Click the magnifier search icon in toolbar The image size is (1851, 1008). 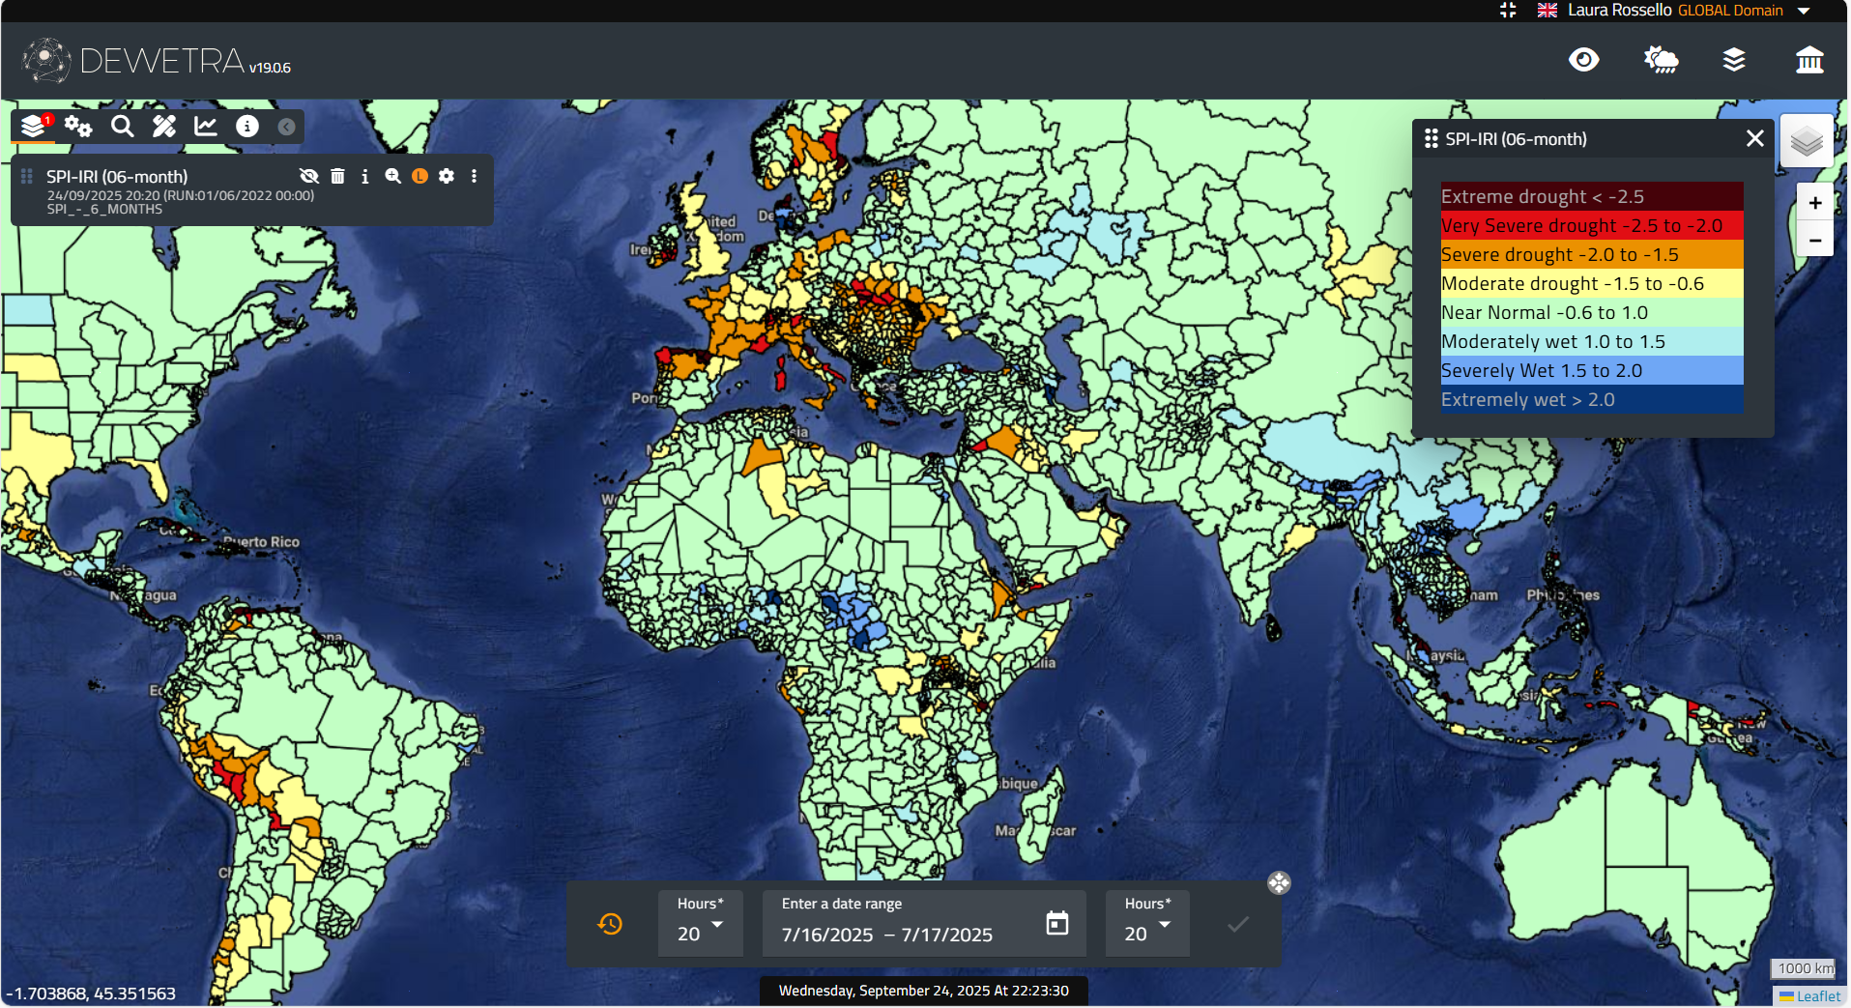[x=122, y=127]
